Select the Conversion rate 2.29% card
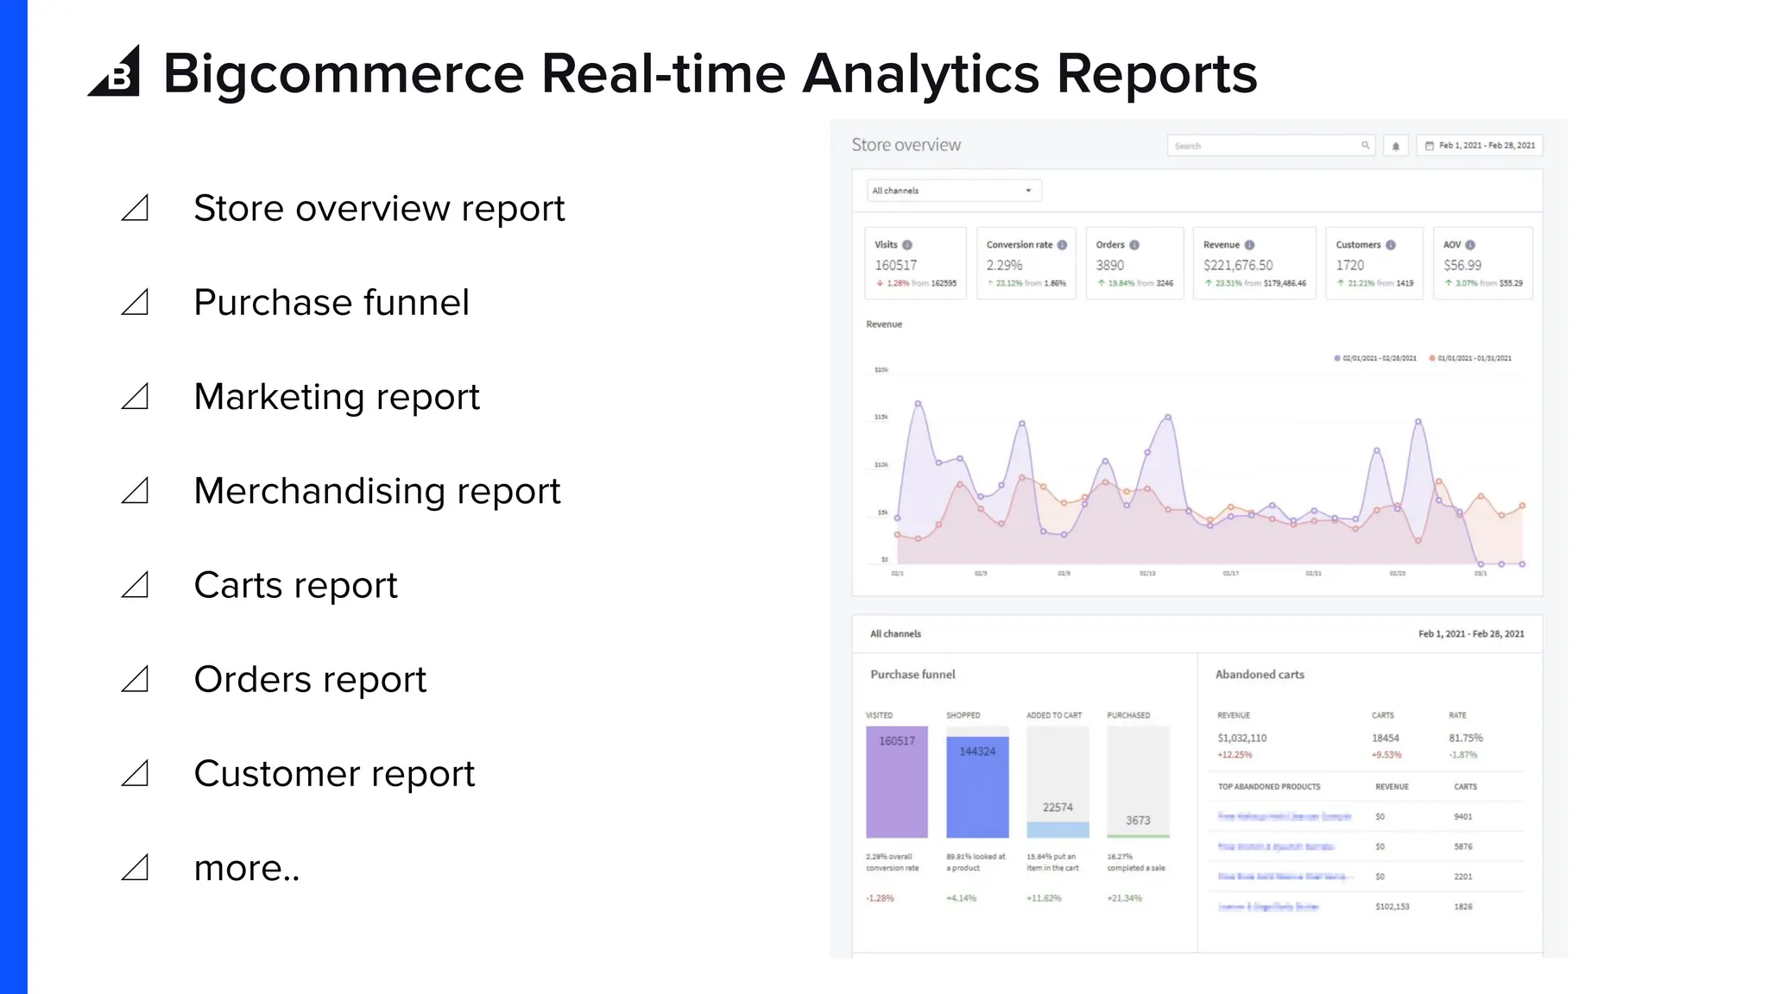 click(x=1026, y=263)
